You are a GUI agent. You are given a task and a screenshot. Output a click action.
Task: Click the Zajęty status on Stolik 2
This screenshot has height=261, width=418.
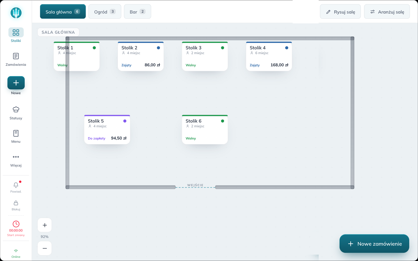coord(126,65)
